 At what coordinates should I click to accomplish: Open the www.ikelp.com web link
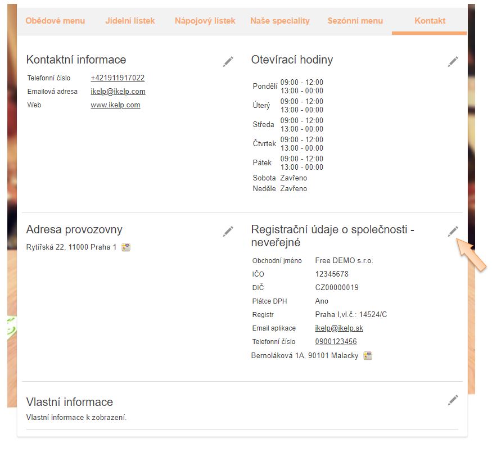click(115, 105)
